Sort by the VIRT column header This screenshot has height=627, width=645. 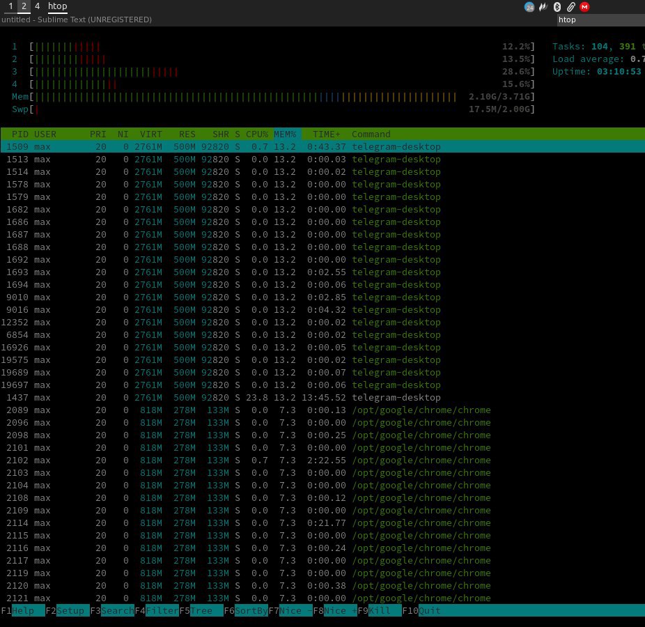[151, 134]
